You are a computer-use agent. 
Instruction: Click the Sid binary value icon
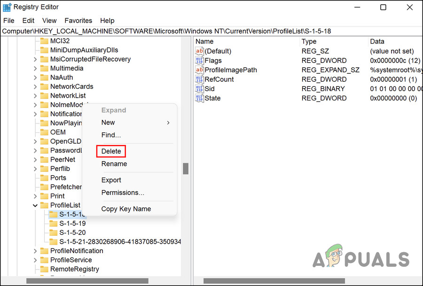[x=199, y=89]
